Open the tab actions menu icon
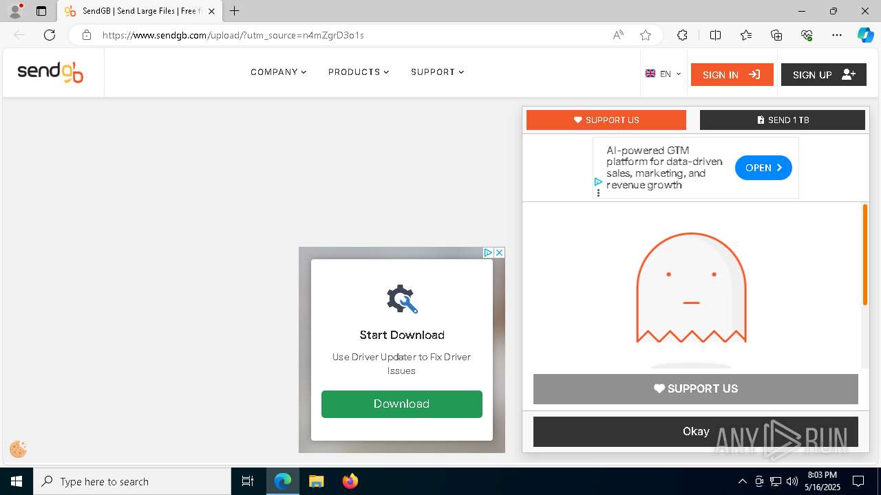Image resolution: width=881 pixels, height=495 pixels. pos(41,11)
